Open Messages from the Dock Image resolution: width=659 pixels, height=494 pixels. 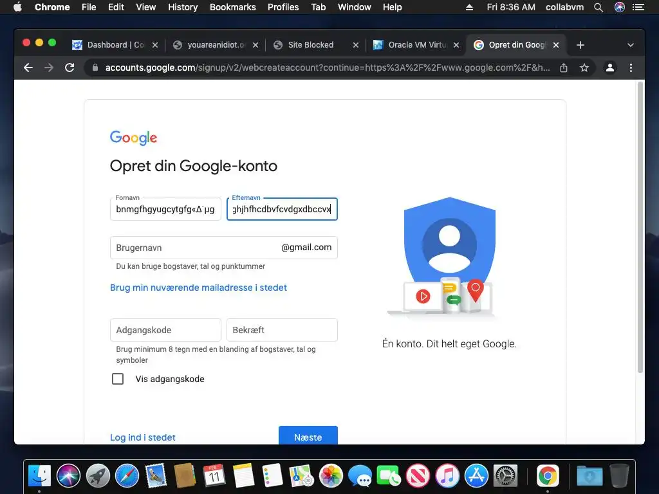pos(360,476)
